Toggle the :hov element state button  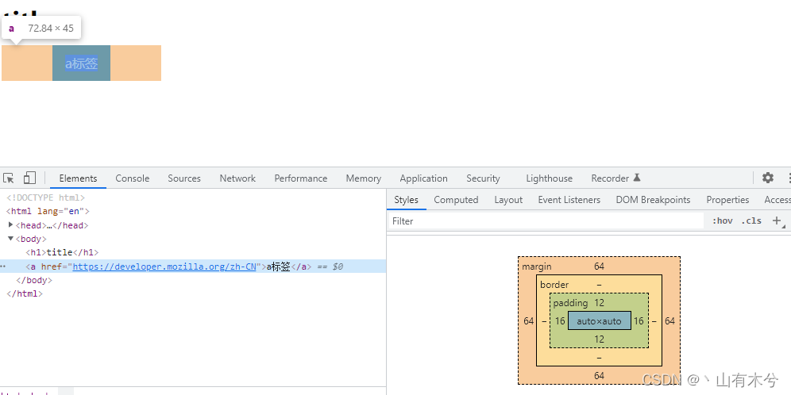(x=723, y=221)
